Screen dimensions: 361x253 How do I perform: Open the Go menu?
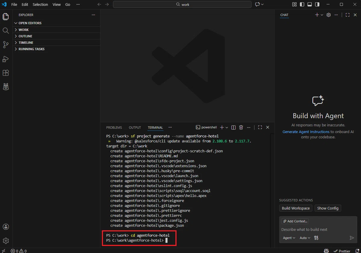68,5
